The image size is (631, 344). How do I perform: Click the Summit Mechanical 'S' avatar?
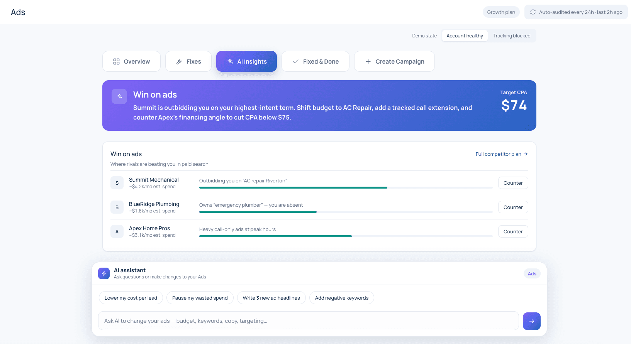117,183
